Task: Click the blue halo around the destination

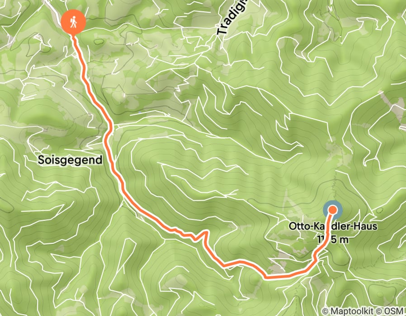Action: coord(333,210)
